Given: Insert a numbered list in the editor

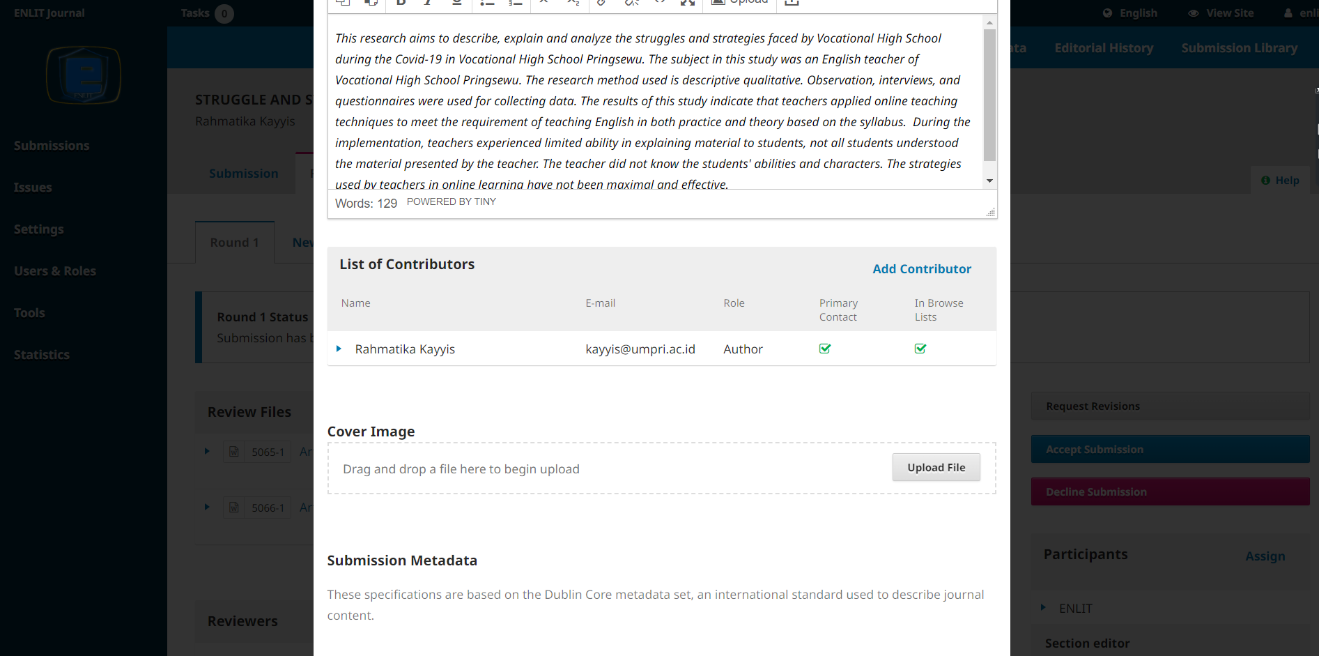Looking at the screenshot, I should tap(515, 2).
